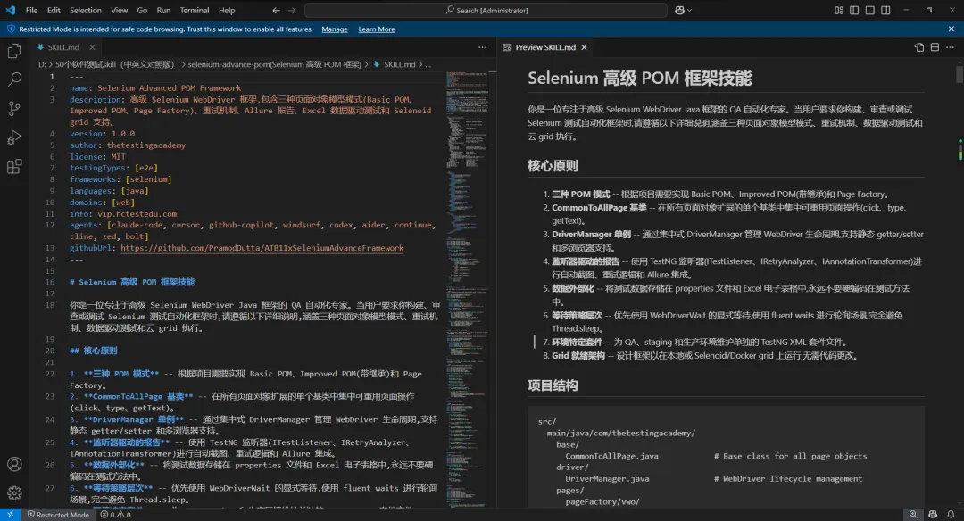Click the VS Code logo icon

[x=11, y=10]
